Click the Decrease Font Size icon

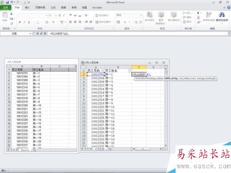64,15
